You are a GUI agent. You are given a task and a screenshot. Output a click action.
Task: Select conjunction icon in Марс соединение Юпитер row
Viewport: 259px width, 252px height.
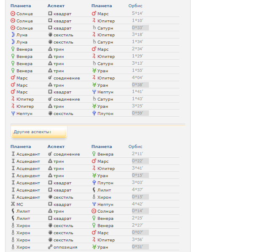click(x=50, y=78)
